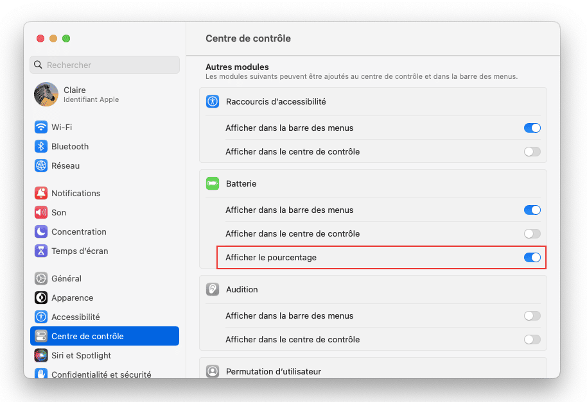Click Claire's zebra profile picture
Viewport: 587px width, 402px height.
click(x=46, y=94)
